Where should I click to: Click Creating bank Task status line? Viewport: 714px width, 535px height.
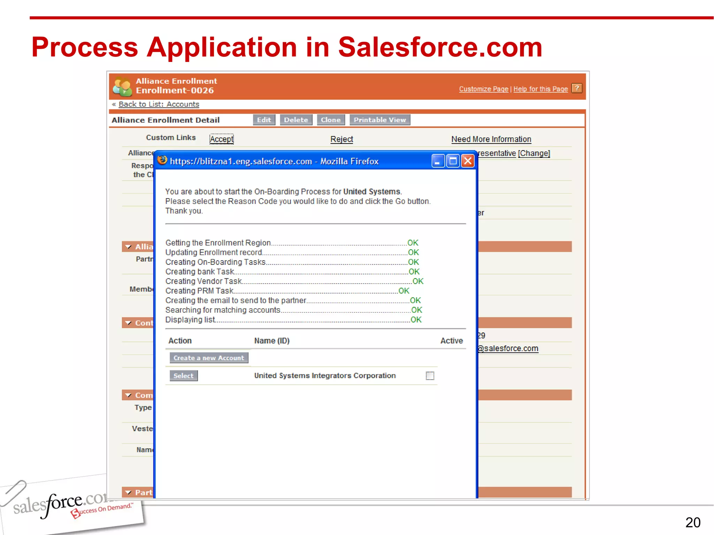point(292,272)
